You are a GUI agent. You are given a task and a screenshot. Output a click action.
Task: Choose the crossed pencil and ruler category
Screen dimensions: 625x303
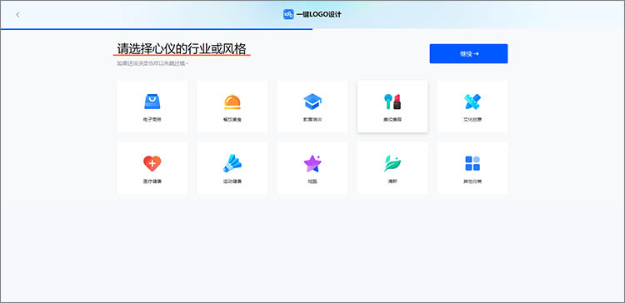472,107
